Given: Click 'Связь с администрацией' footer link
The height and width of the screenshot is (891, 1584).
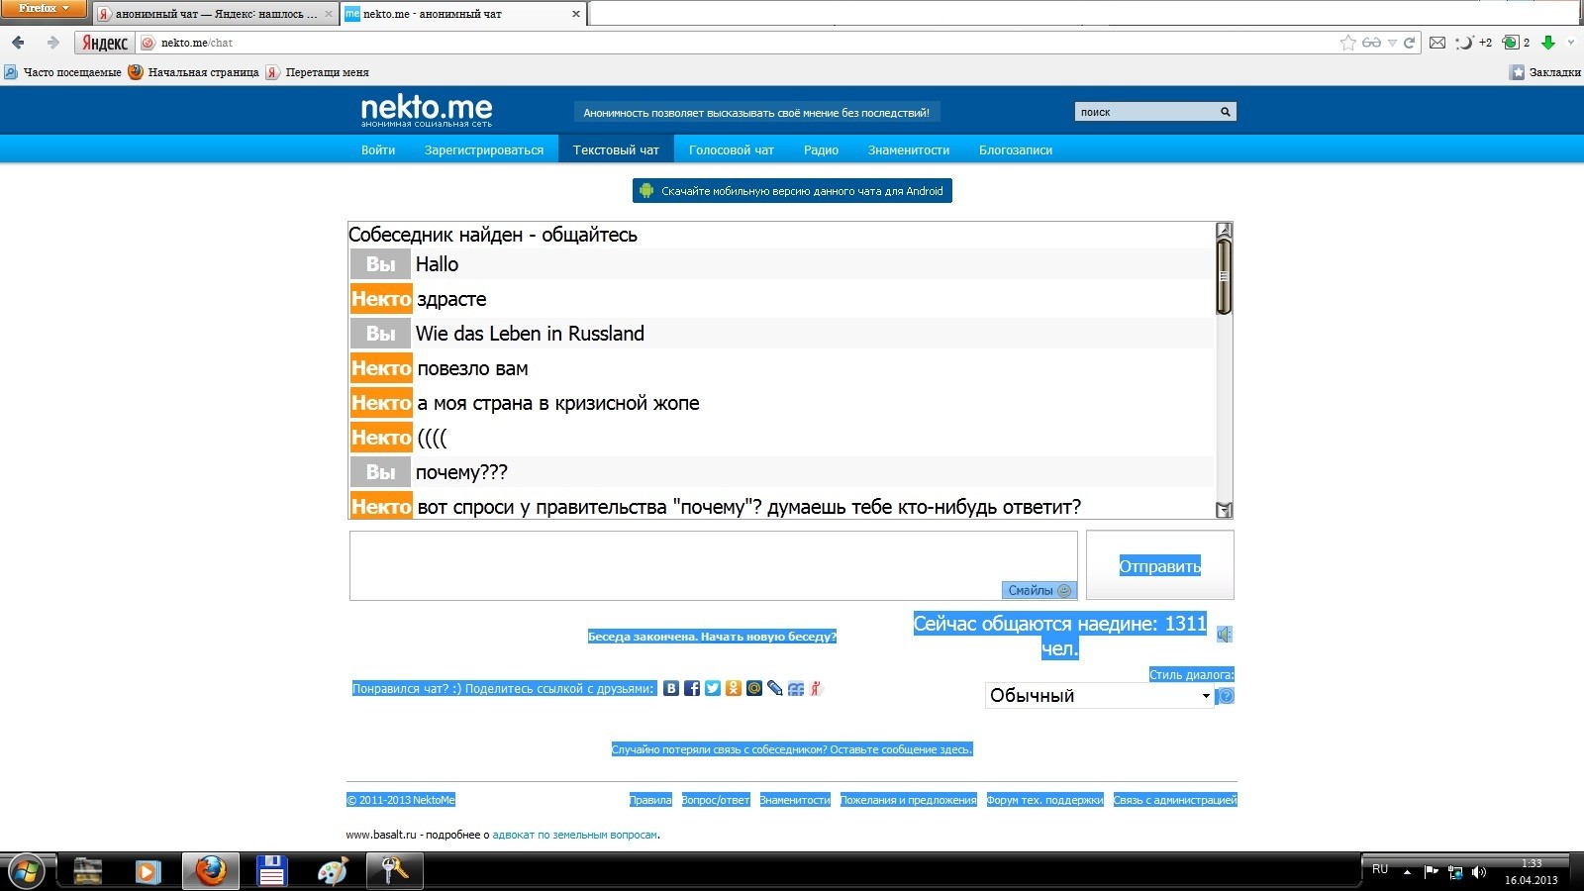Looking at the screenshot, I should (x=1175, y=800).
